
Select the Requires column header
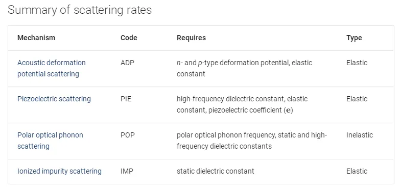[x=192, y=38]
